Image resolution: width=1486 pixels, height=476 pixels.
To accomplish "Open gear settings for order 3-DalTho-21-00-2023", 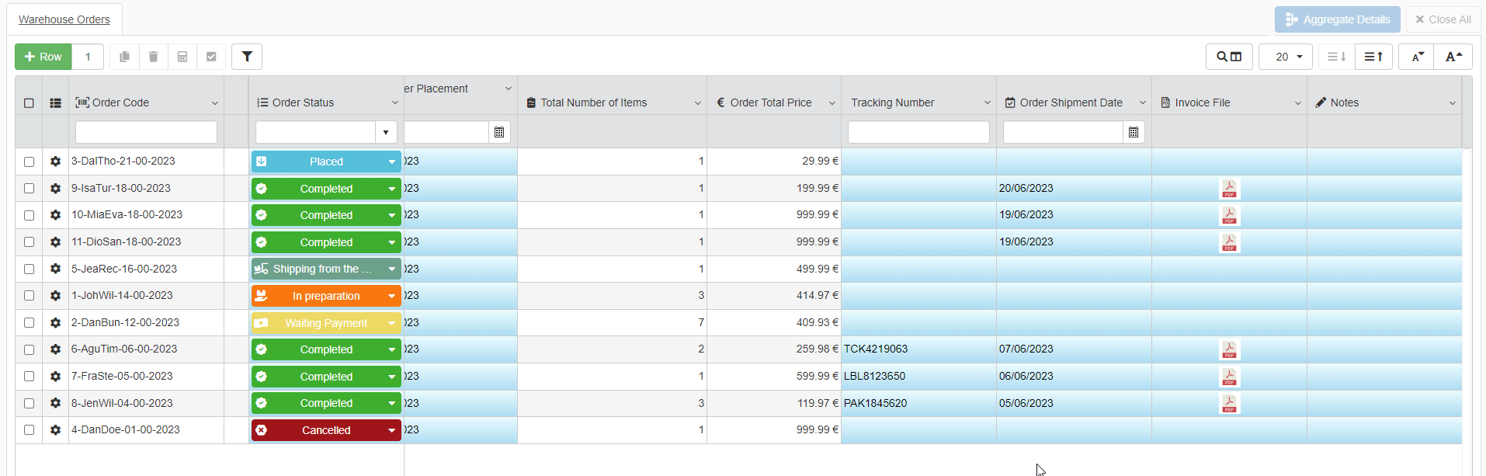I will tap(55, 162).
